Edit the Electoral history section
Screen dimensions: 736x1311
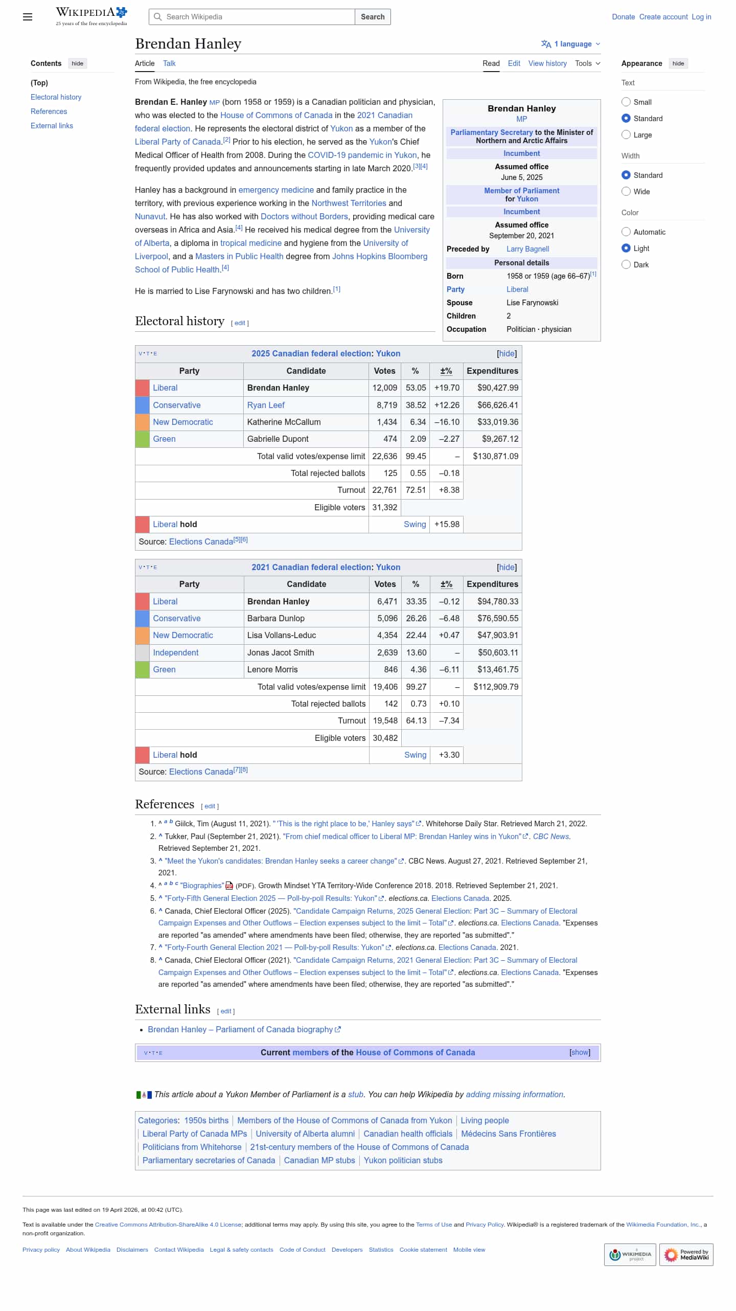click(x=240, y=323)
